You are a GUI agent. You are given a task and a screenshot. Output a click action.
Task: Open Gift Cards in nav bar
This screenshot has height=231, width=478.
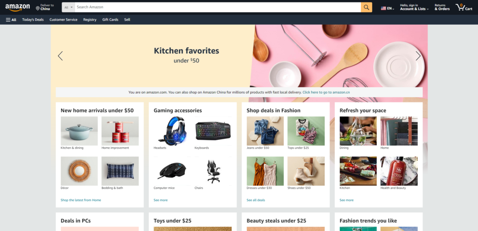coord(110,20)
